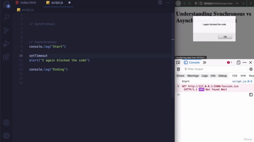The image size is (254, 142).
Task: Open editor More Actions ellipsis
Action: click(168, 3)
